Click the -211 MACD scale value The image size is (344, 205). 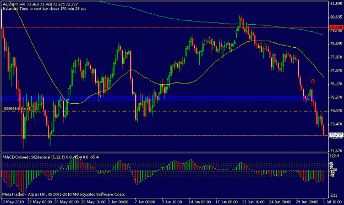334,195
